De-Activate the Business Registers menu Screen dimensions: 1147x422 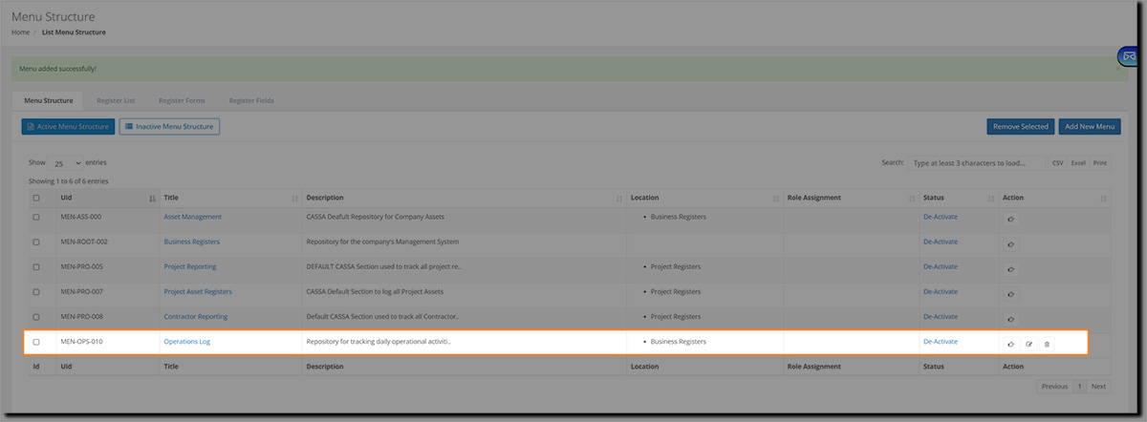(x=941, y=243)
